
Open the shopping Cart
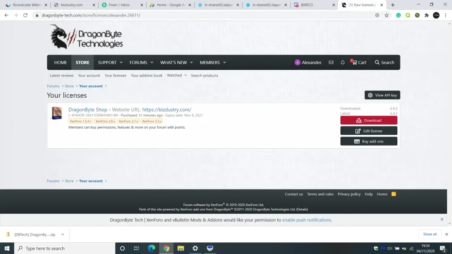[359, 62]
